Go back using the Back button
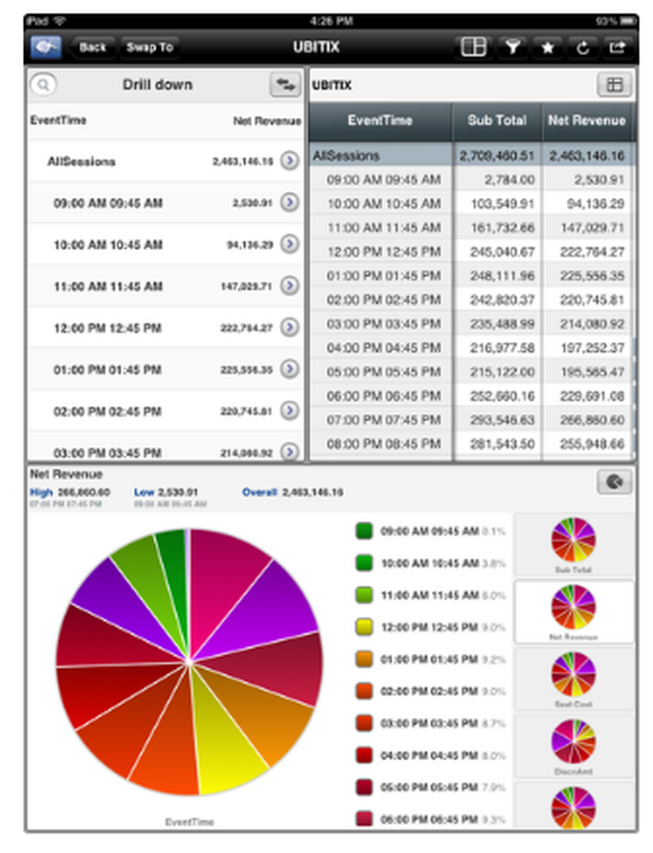This screenshot has height=853, width=653. (92, 46)
